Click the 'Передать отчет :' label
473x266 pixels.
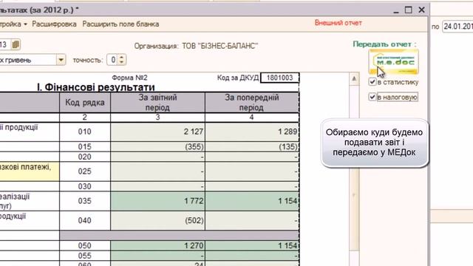384,44
